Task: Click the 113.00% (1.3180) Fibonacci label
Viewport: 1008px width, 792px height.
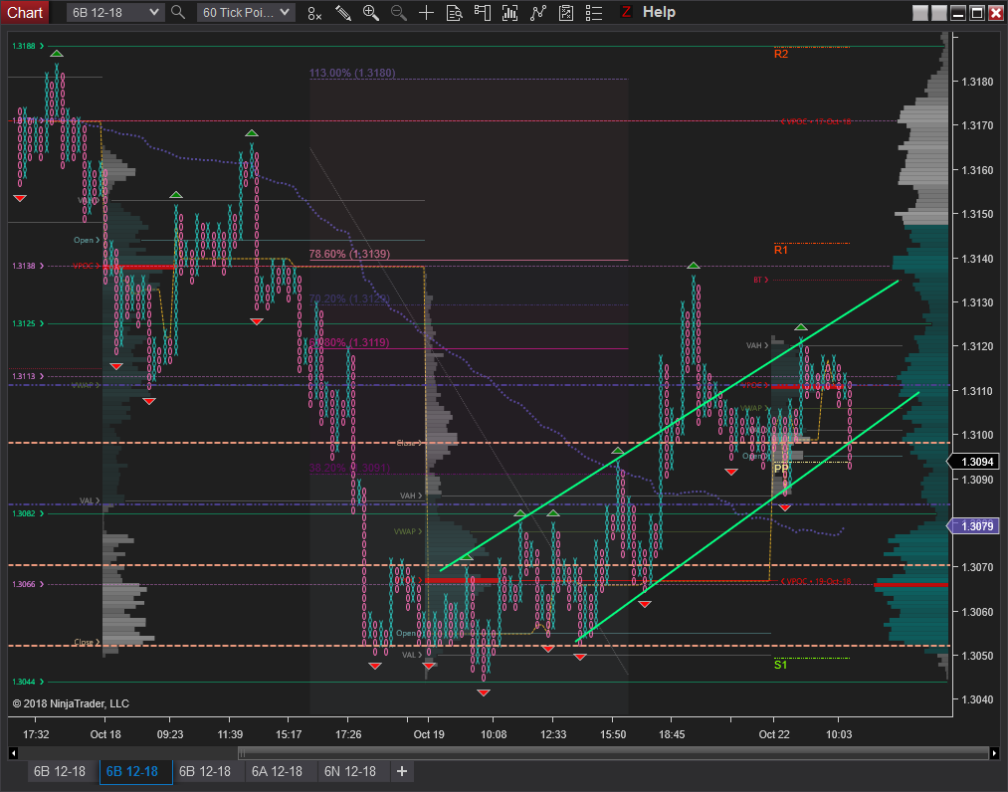Action: pyautogui.click(x=352, y=73)
